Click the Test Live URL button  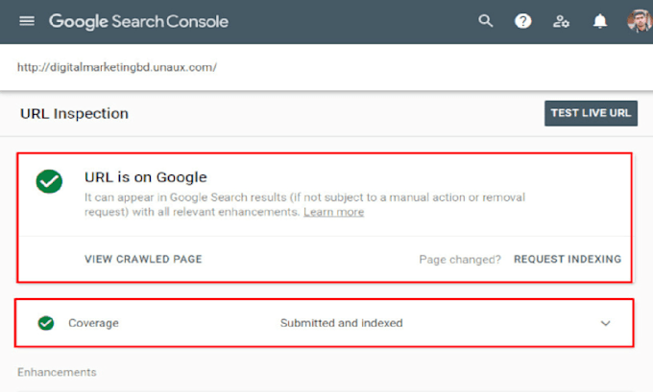click(x=591, y=113)
